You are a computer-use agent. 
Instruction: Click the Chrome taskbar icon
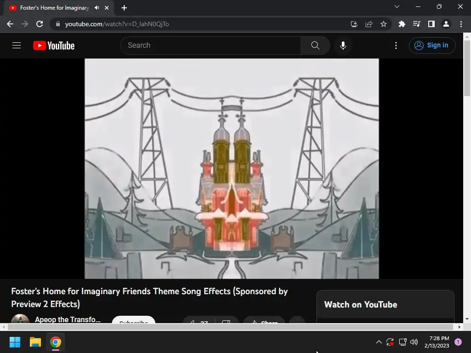tap(56, 342)
